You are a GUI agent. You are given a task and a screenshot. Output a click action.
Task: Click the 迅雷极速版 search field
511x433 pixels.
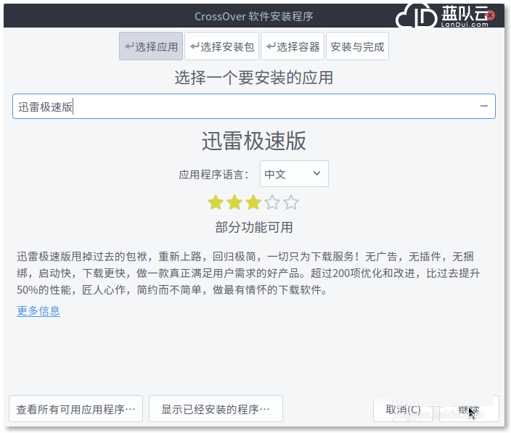pos(254,107)
